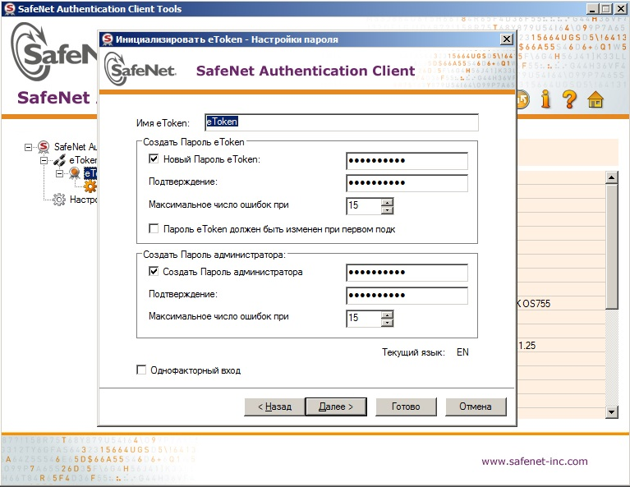Click the scroll down arrow in main window
Screen dimensions: 630x487
coord(611,412)
